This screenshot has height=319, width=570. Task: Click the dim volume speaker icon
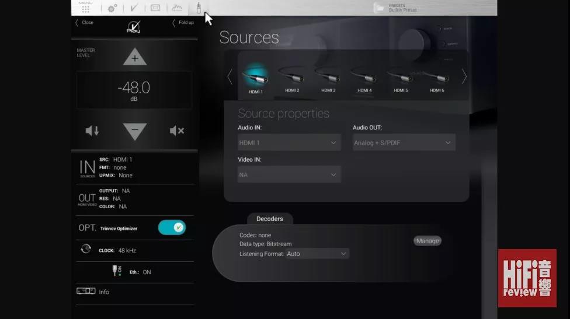[92, 131]
